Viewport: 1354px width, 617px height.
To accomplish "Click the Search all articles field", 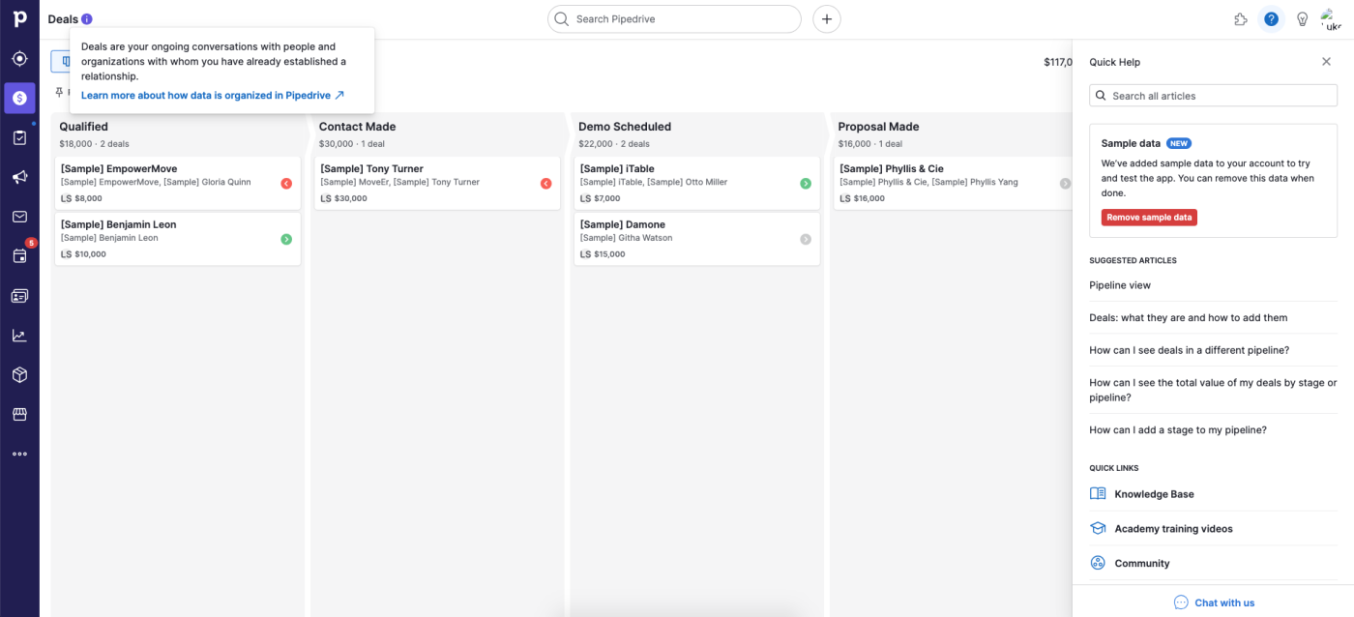I will [x=1213, y=96].
